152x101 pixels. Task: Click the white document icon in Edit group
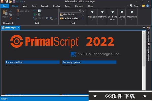pyautogui.click(x=39, y=11)
